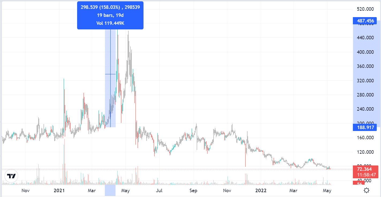Click the 400.000 price axis label

pos(365,52)
